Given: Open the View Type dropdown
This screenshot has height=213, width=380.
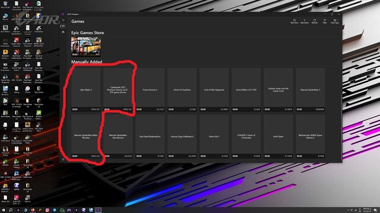Looking at the screenshot, I should [335, 21].
